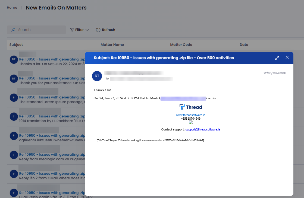Image resolution: width=304 pixels, height=198 pixels.
Task: Sort by Date column header
Action: pos(244,44)
